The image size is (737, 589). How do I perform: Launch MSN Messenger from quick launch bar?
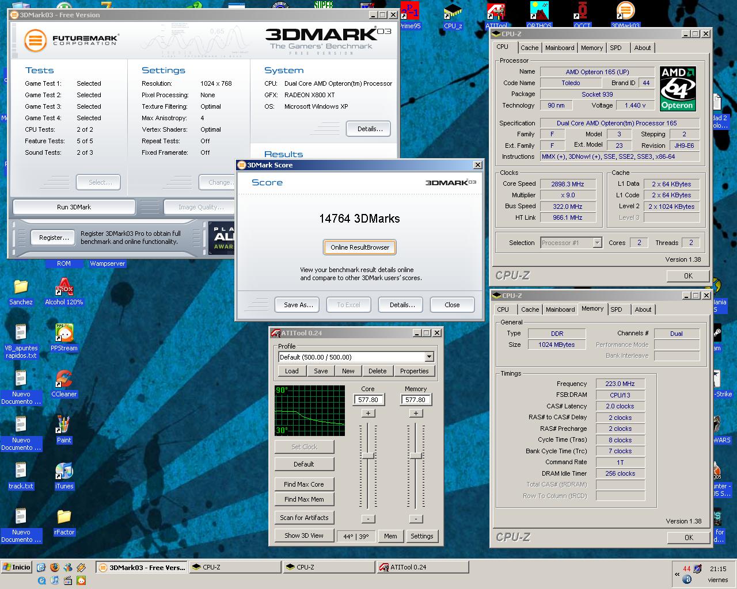coord(68,567)
